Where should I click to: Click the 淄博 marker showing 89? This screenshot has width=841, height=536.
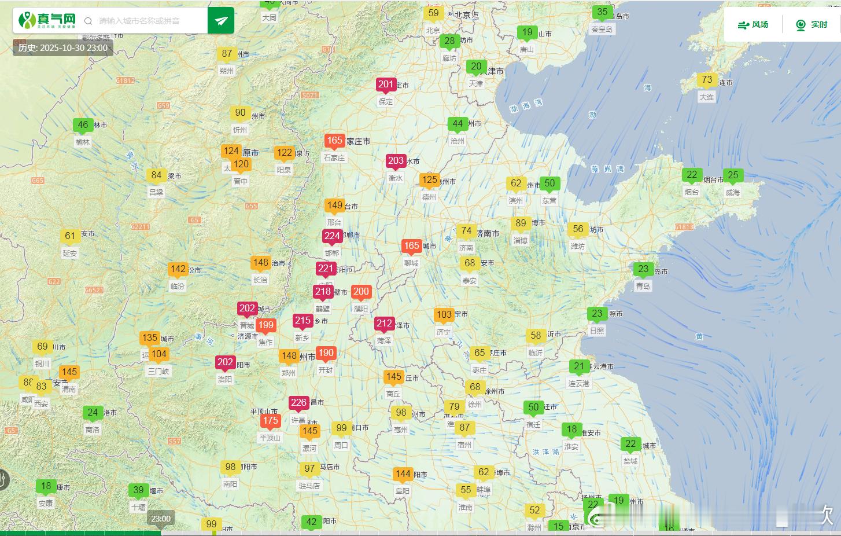coord(521,224)
